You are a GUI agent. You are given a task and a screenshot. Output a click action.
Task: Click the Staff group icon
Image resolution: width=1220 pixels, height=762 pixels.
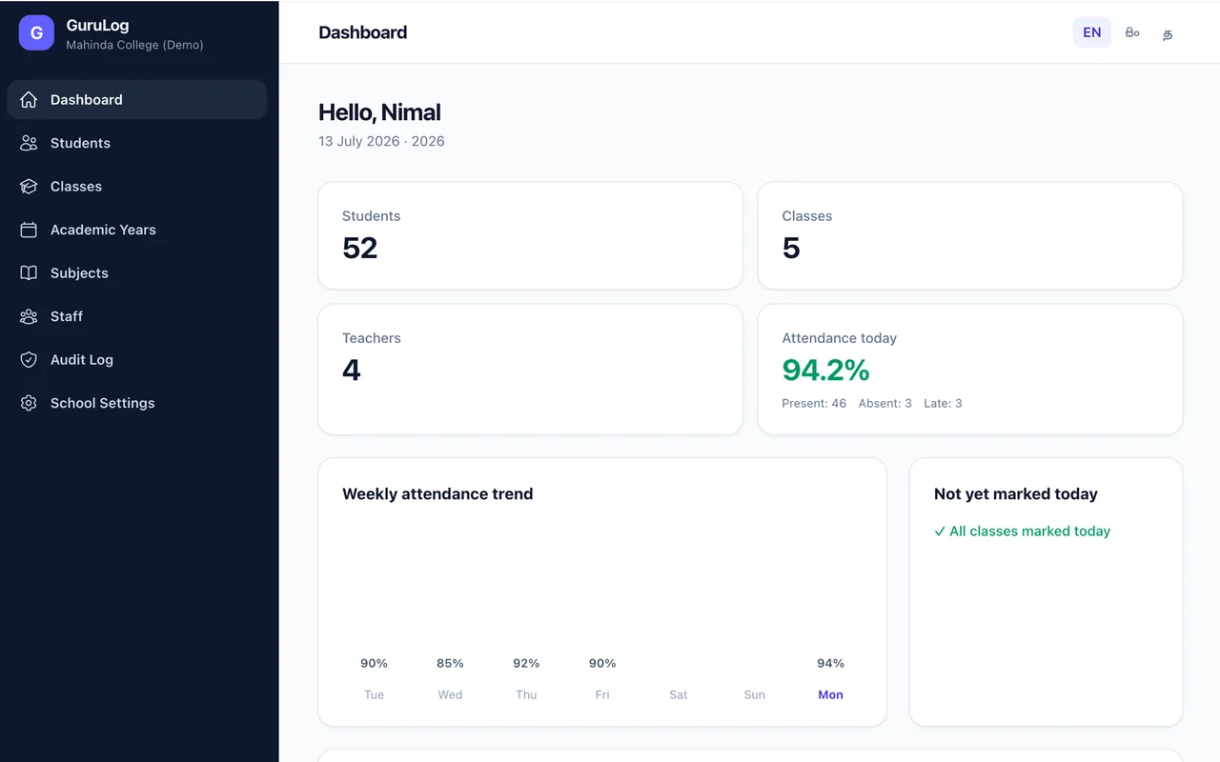click(x=29, y=316)
